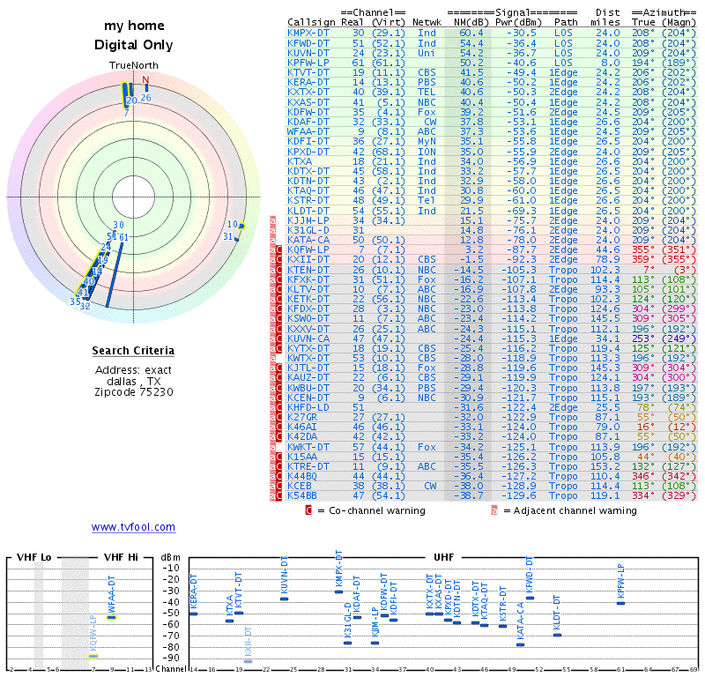Select the KCEB callsign in the table
Screen dimensions: 705x677
pyautogui.click(x=300, y=487)
